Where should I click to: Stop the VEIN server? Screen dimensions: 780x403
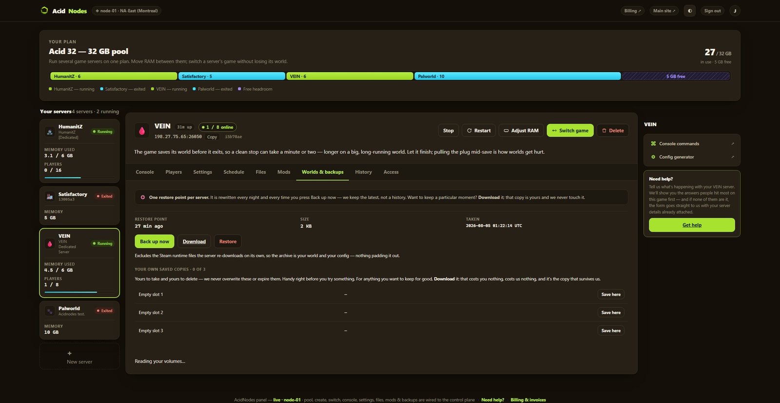coord(448,131)
